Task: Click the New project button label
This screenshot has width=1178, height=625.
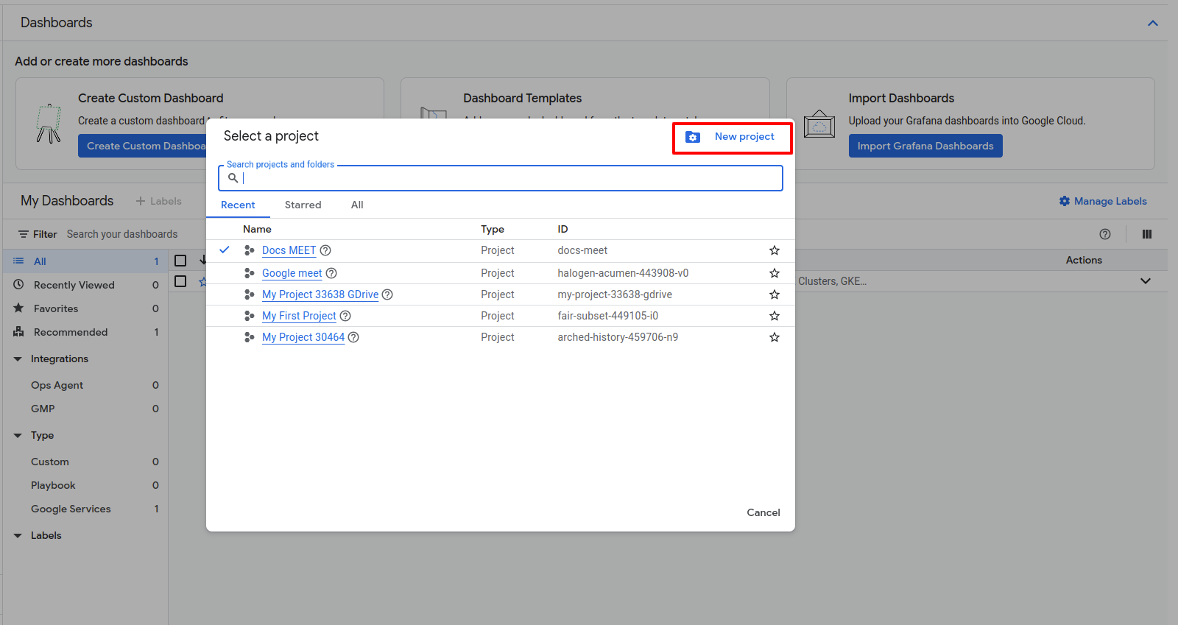Action: (x=744, y=137)
